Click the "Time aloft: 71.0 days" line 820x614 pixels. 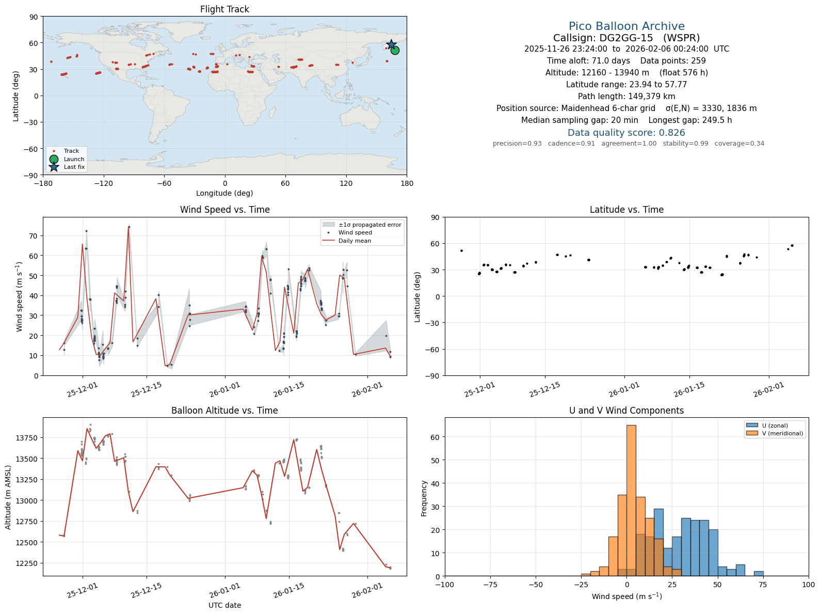[626, 61]
